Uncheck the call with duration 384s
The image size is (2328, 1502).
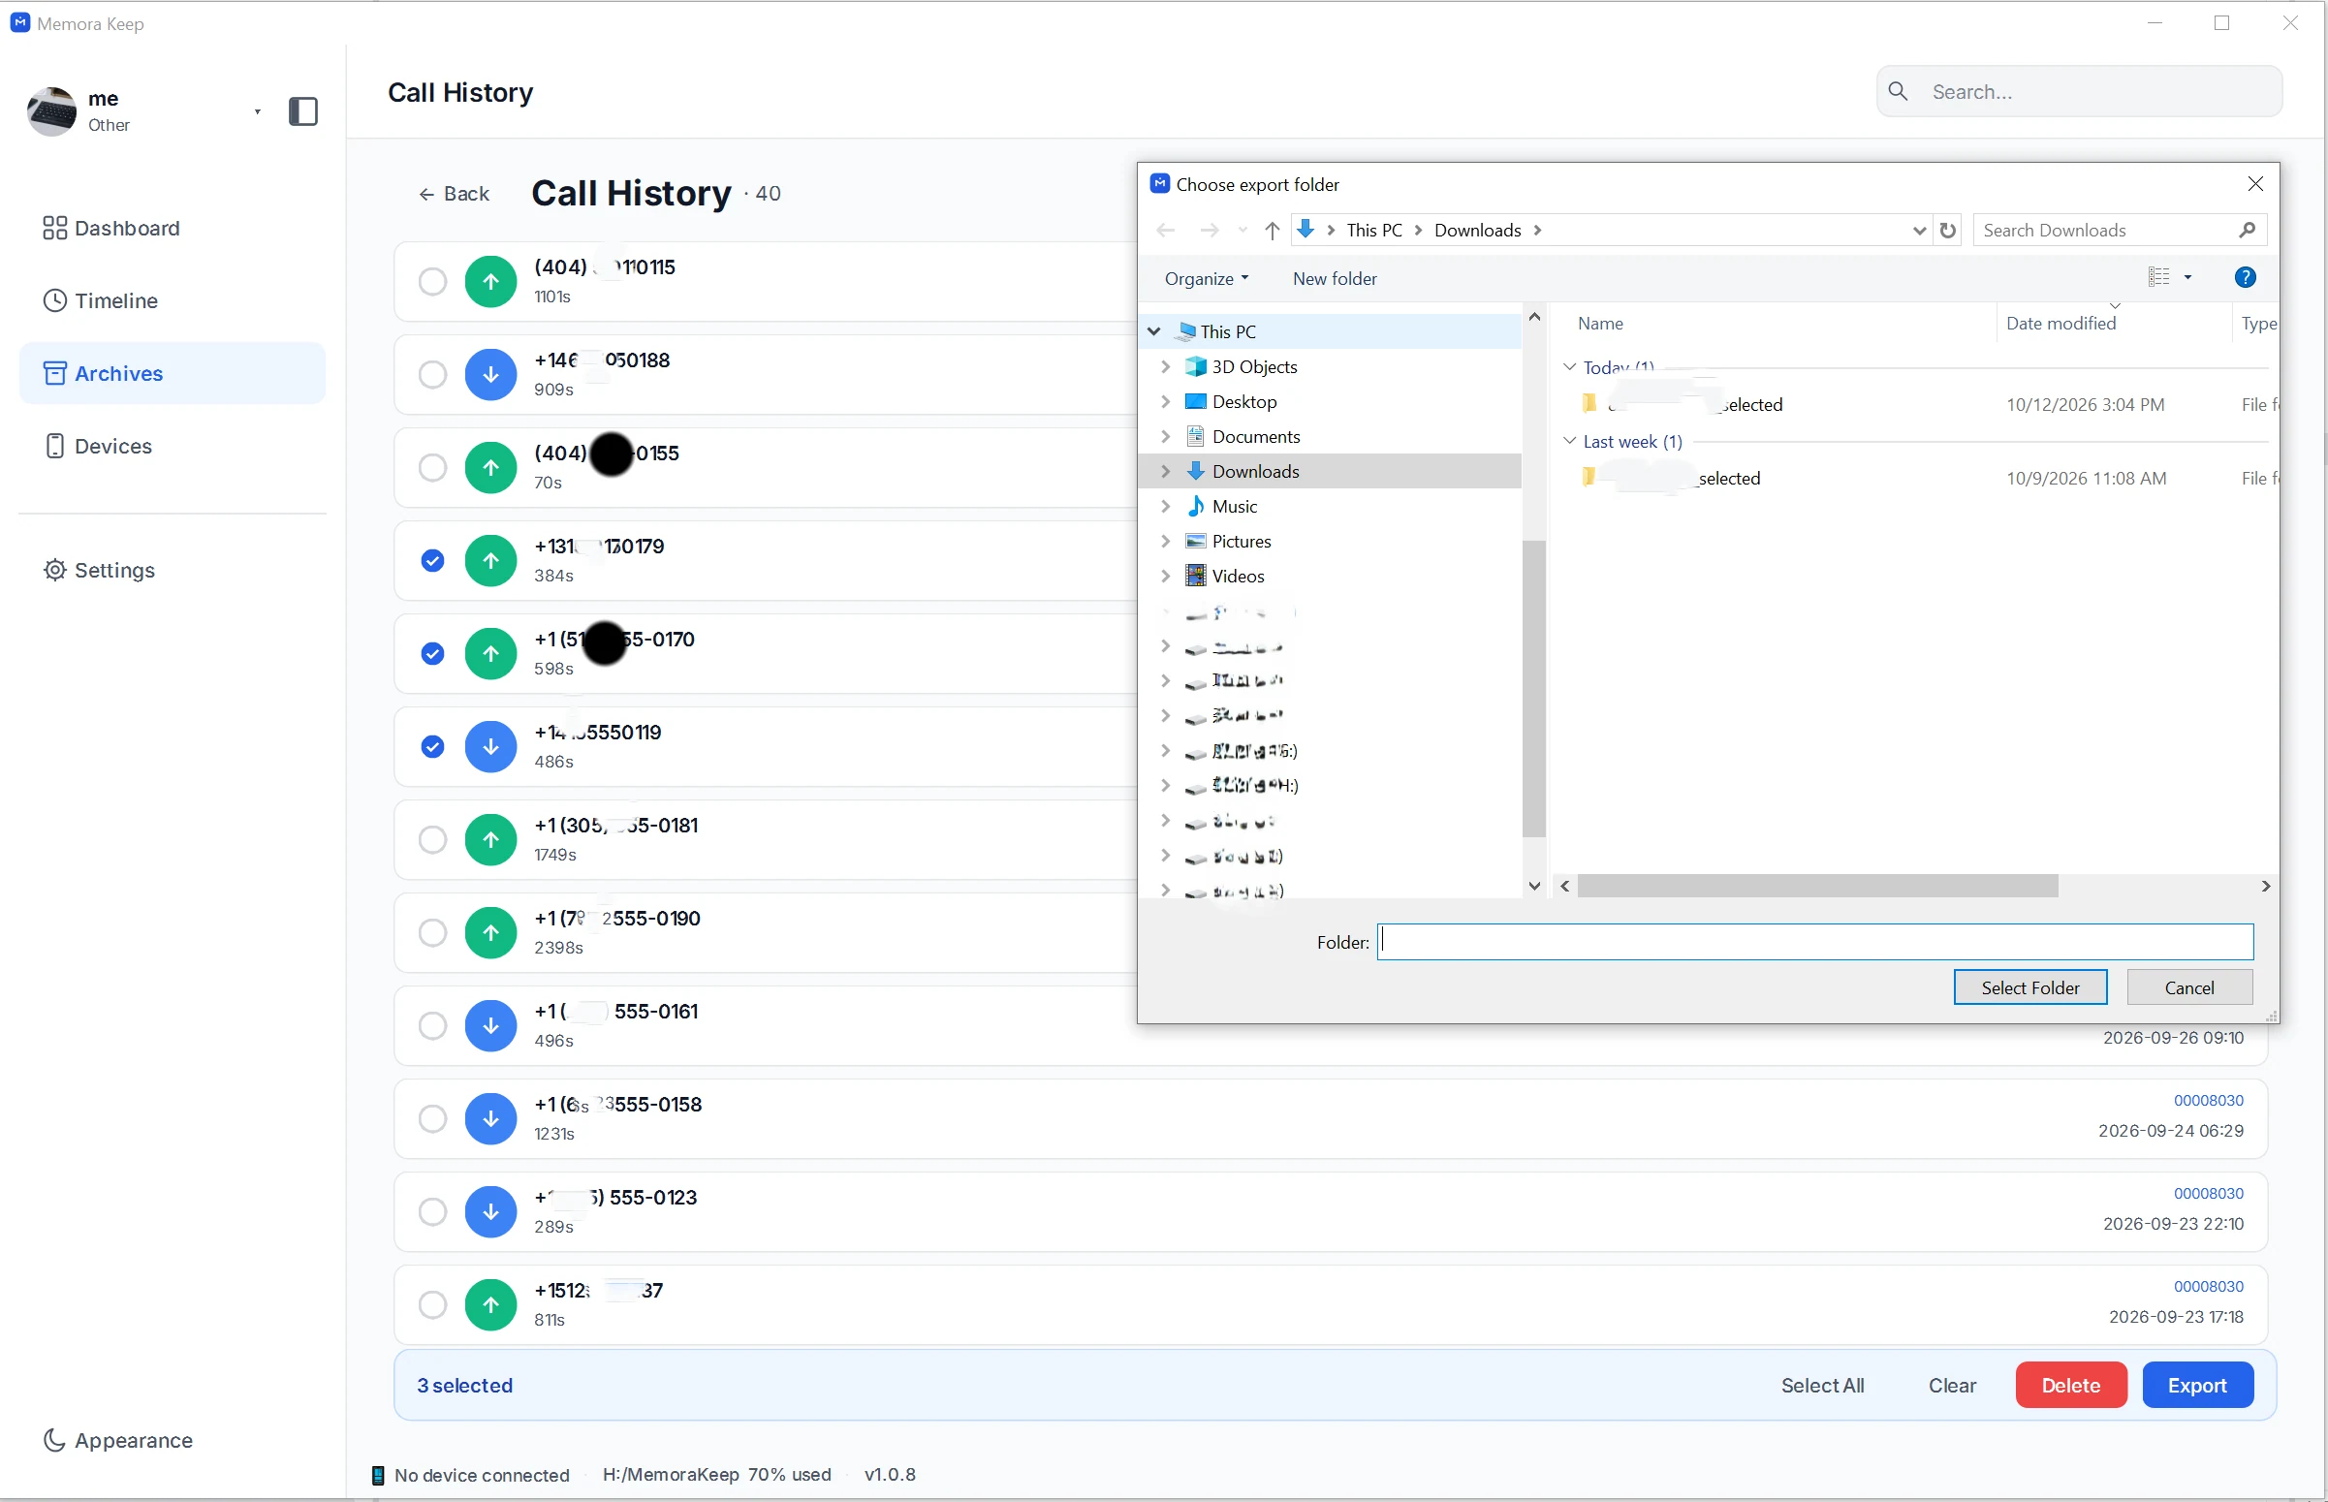coord(432,561)
